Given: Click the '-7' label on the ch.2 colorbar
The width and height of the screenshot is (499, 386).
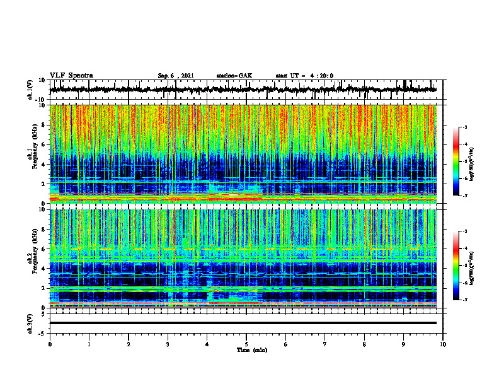Looking at the screenshot, I should [x=464, y=300].
